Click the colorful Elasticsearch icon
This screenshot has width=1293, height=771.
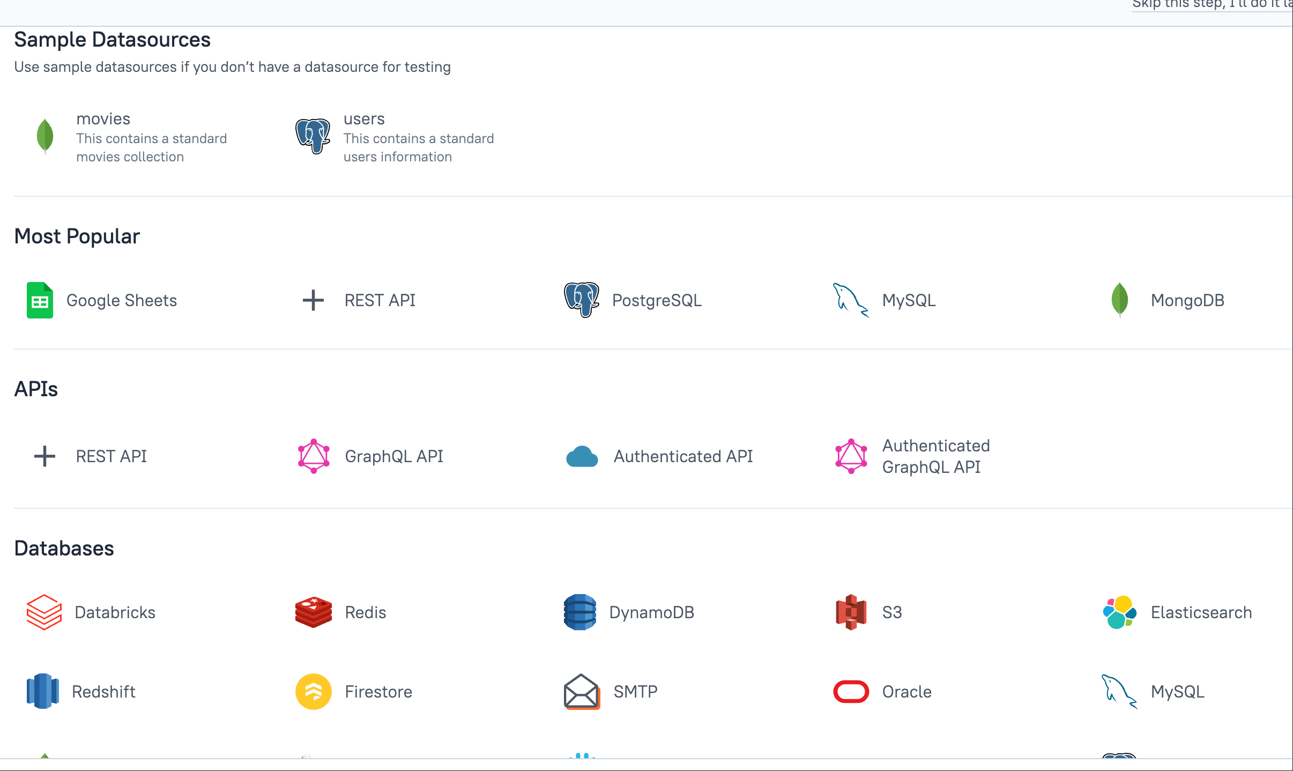point(1120,612)
